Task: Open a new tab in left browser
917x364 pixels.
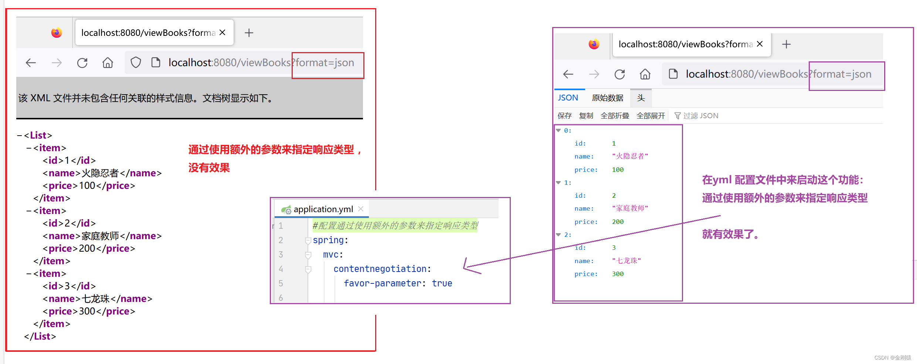Action: pos(249,33)
